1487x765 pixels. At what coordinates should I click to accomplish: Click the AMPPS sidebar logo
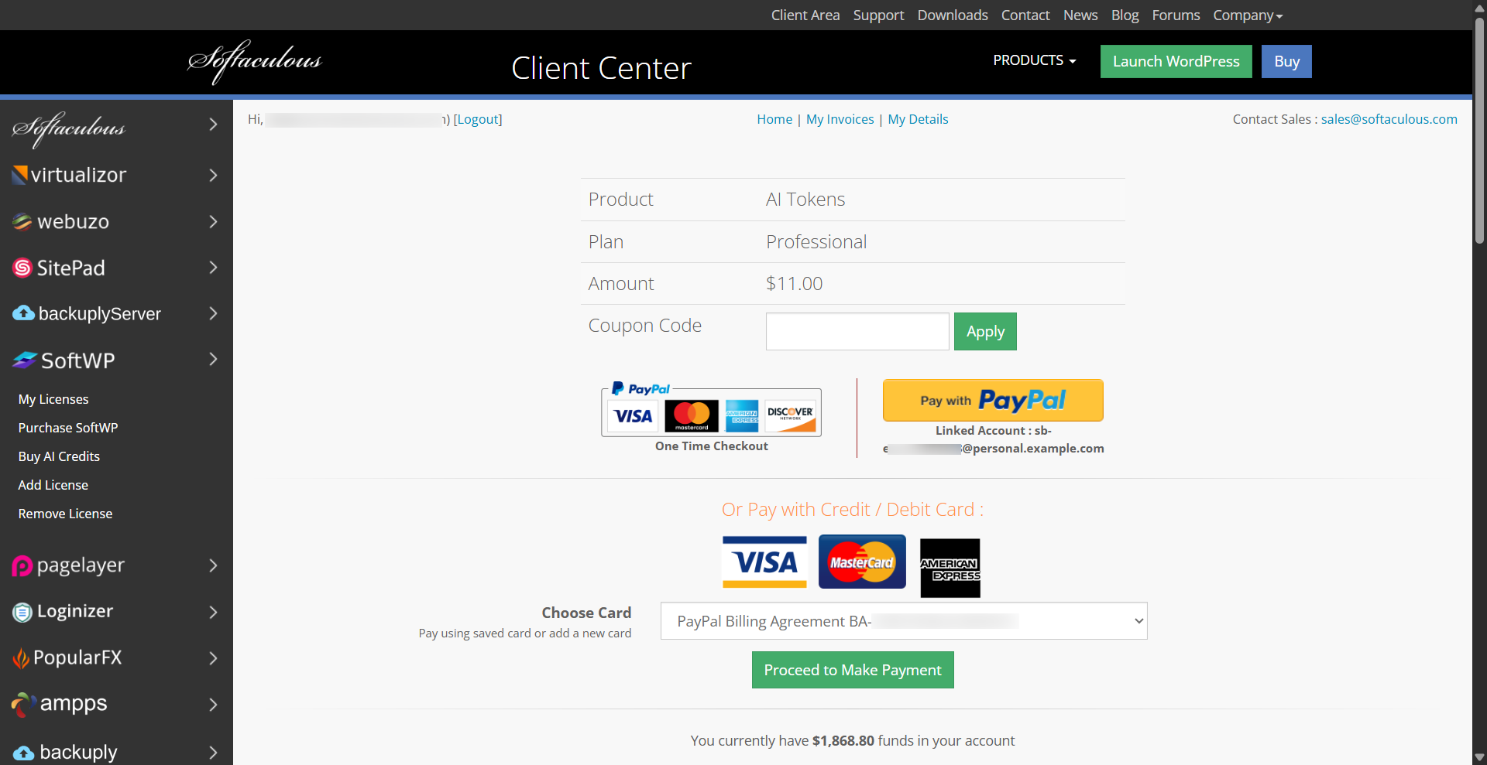tap(60, 704)
